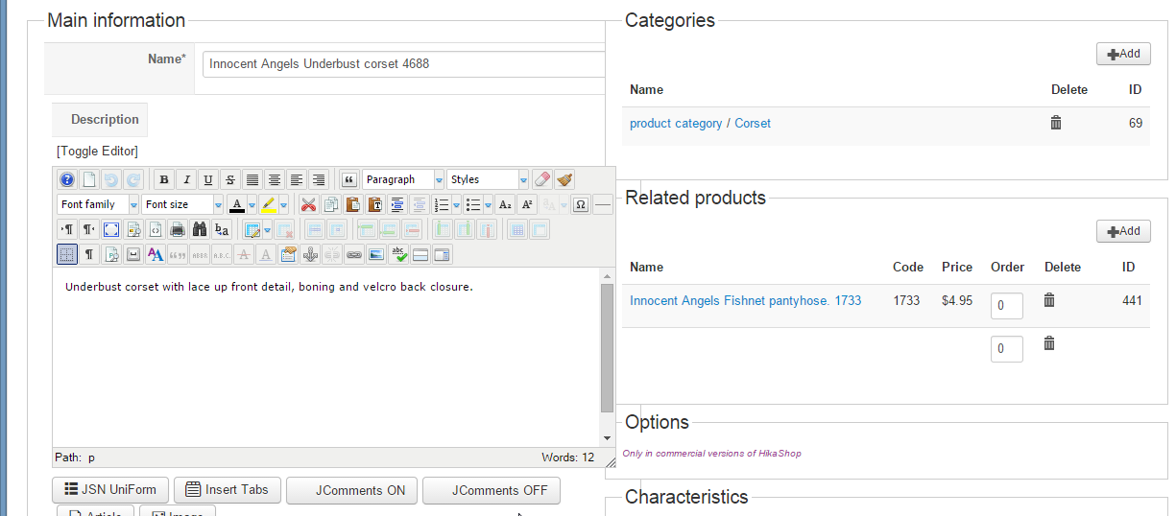The height and width of the screenshot is (516, 1176).
Task: Click the Insert anchor icon
Action: [x=310, y=254]
